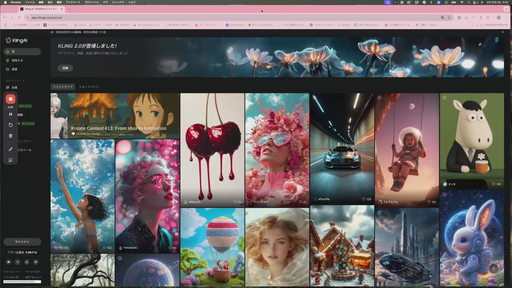Stop the screen recording
The height and width of the screenshot is (288, 512).
(11, 99)
